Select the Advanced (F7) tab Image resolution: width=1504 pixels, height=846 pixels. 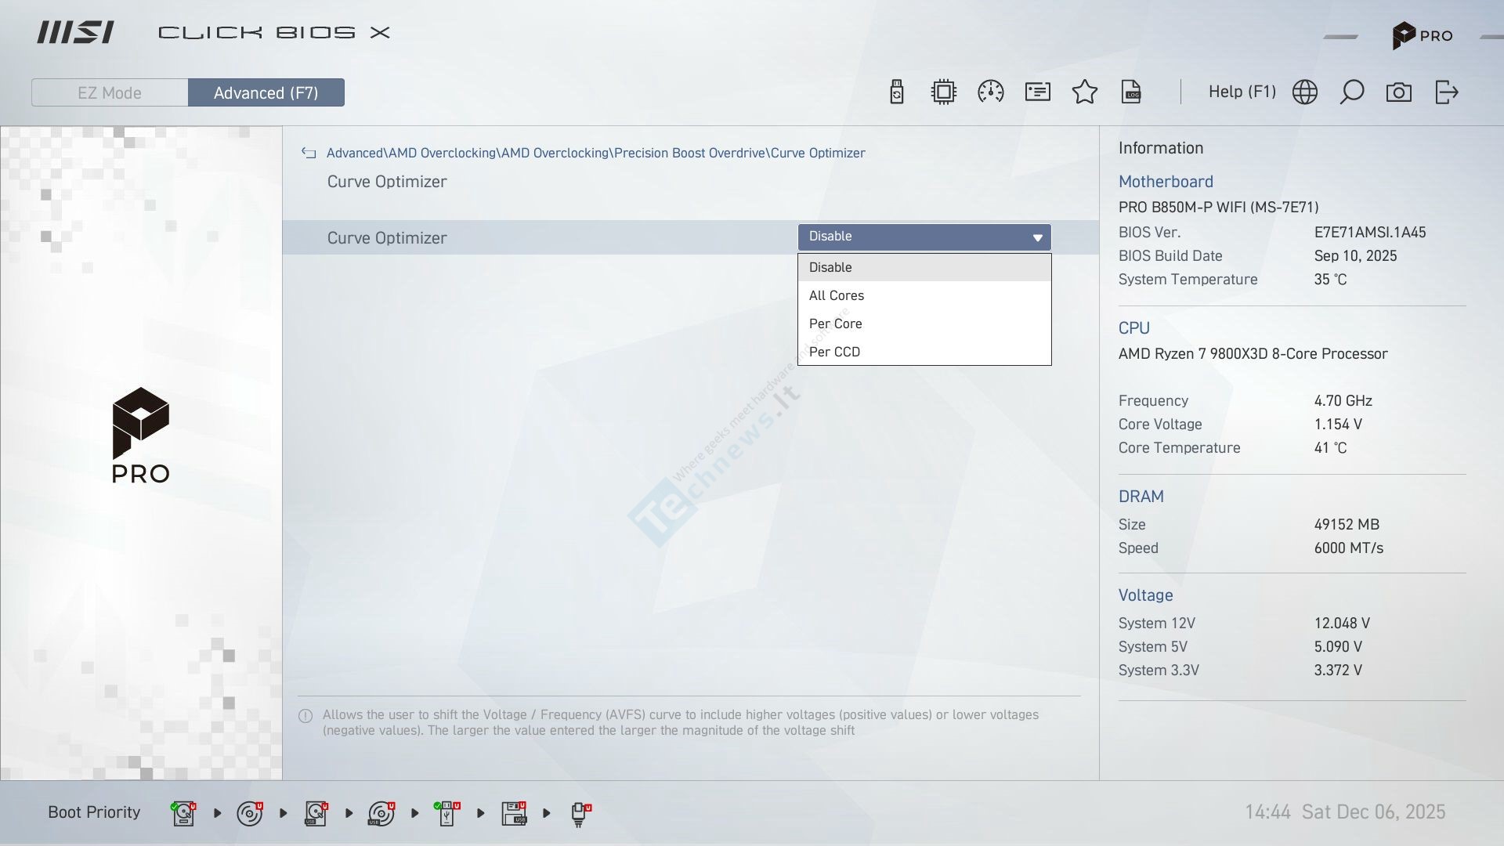tap(266, 92)
